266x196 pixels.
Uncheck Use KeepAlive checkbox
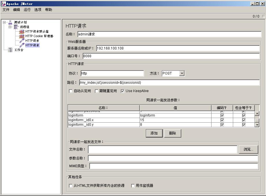pyautogui.click(x=122, y=91)
